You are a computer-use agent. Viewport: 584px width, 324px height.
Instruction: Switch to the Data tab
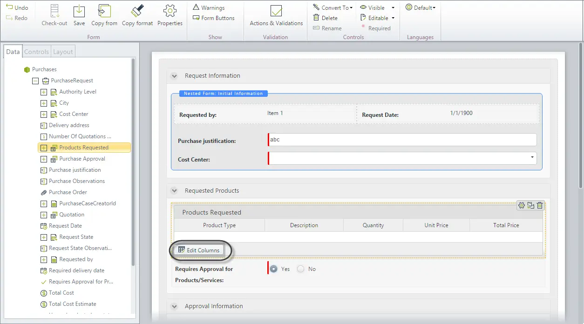[x=13, y=52]
